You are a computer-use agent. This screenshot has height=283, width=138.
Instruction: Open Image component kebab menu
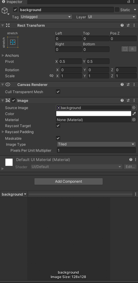coord(134,100)
